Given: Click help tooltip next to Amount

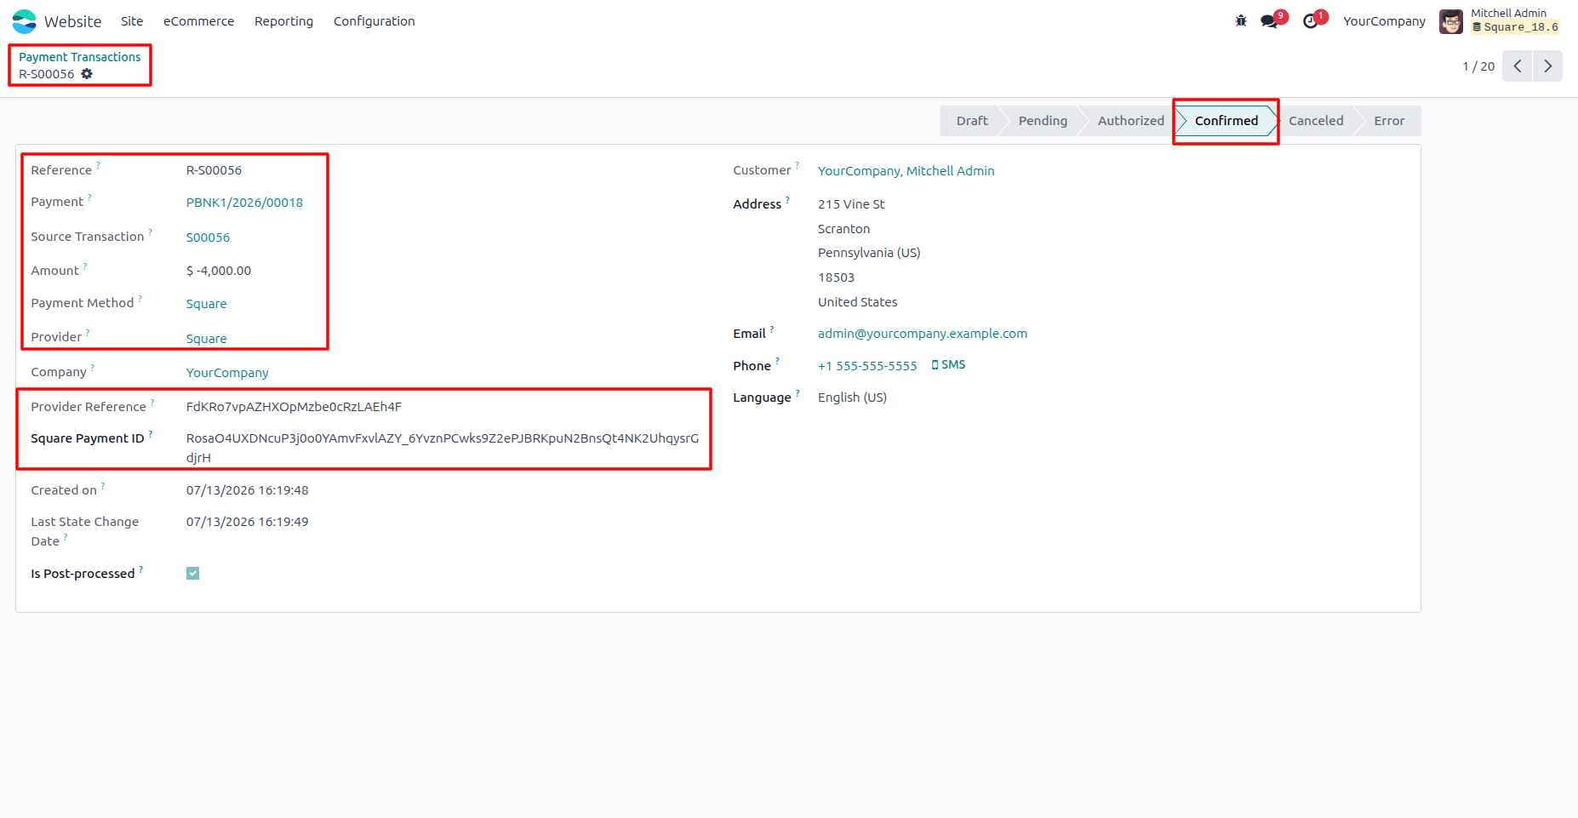Looking at the screenshot, I should tap(85, 266).
